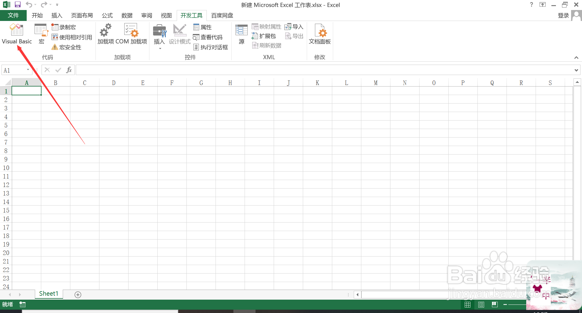
Task: Collapse the ribbon with the chevron
Action: click(576, 58)
